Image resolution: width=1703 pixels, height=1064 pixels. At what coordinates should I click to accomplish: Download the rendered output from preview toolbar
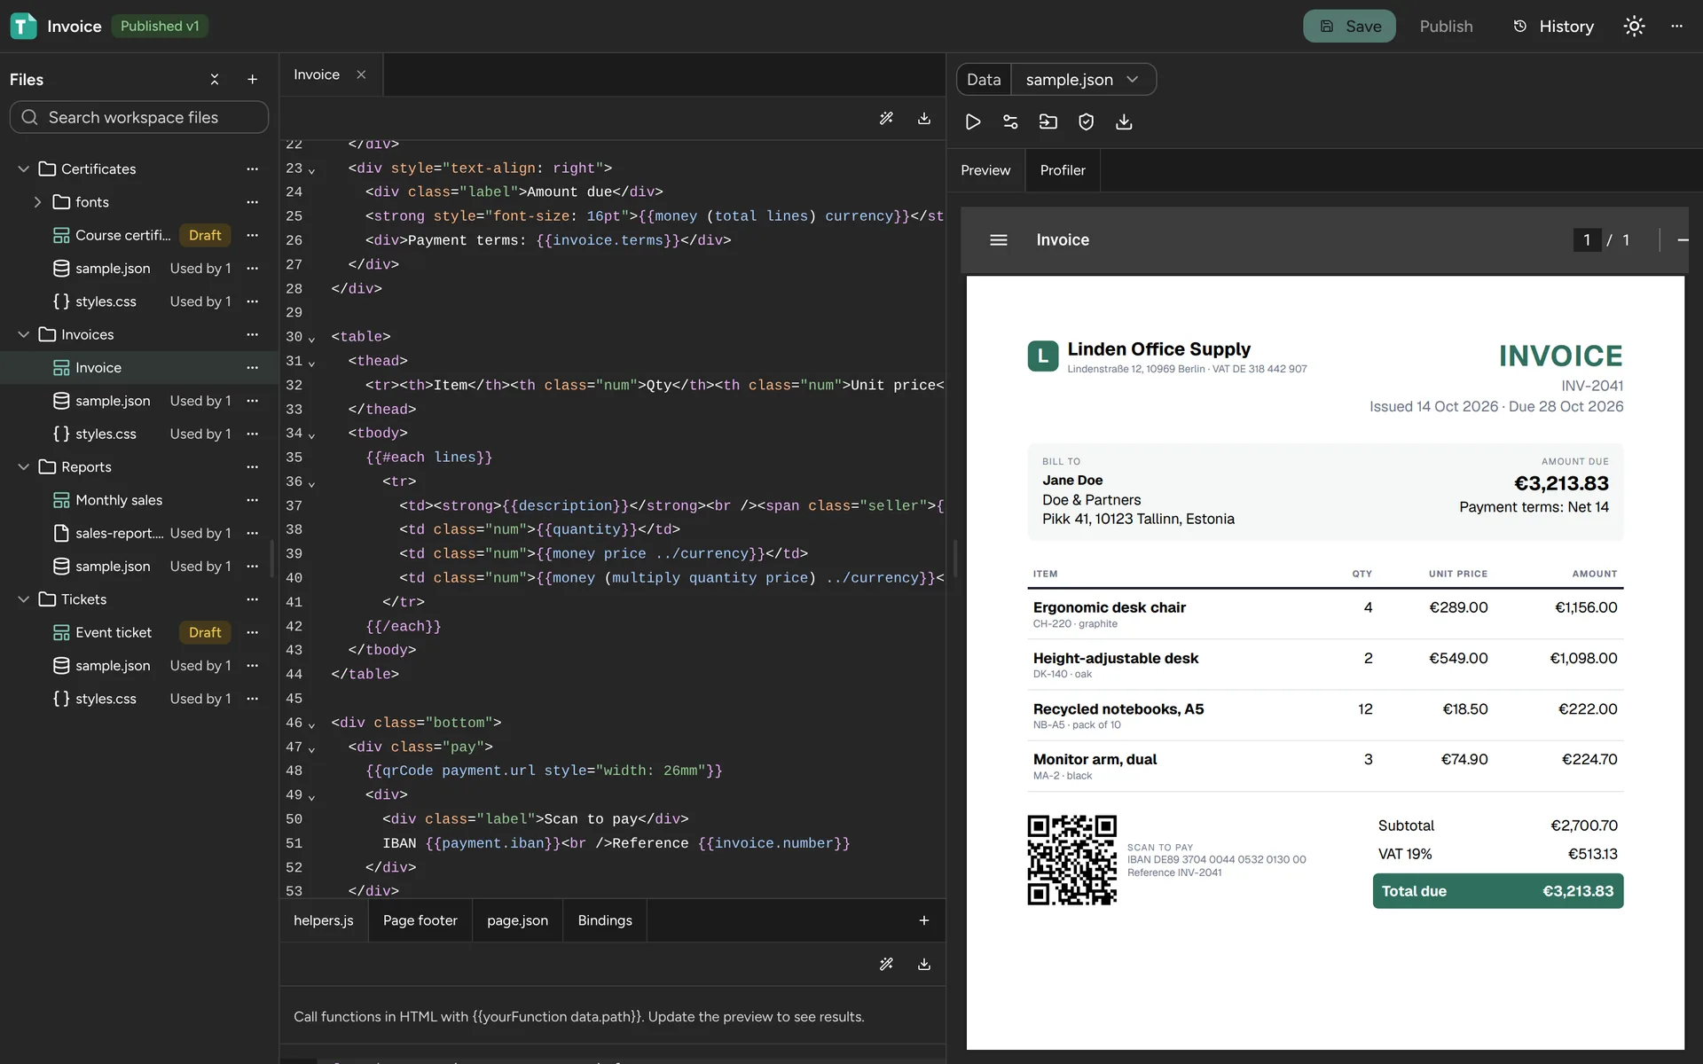[1124, 121]
